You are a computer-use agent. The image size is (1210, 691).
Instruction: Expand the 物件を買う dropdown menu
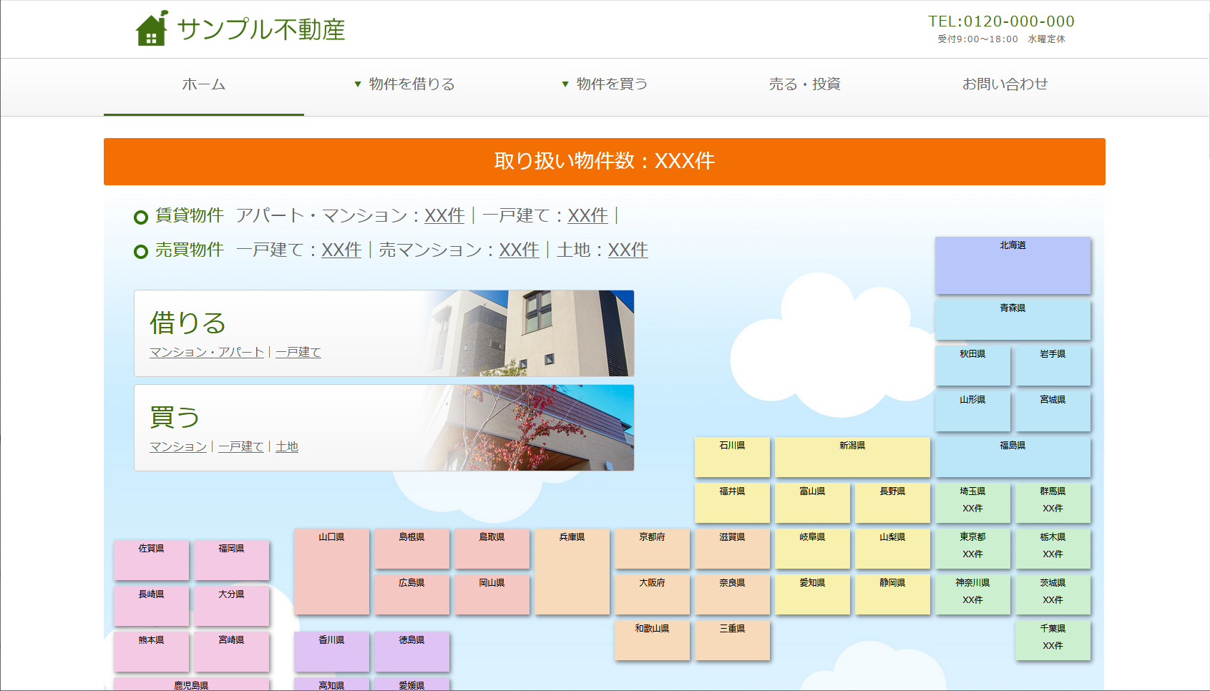[x=605, y=84]
